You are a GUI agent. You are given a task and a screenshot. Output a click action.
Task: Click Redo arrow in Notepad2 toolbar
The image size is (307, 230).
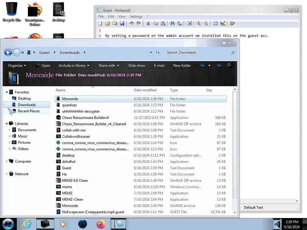tap(139, 23)
